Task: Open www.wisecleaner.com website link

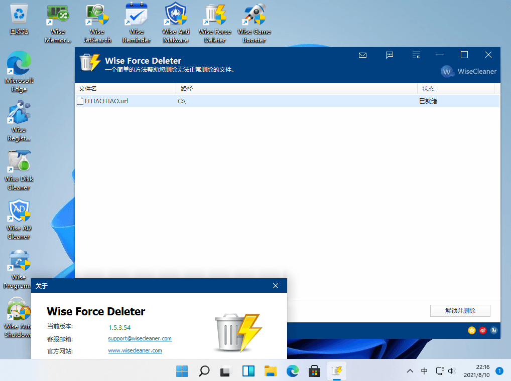Action: coord(135,350)
